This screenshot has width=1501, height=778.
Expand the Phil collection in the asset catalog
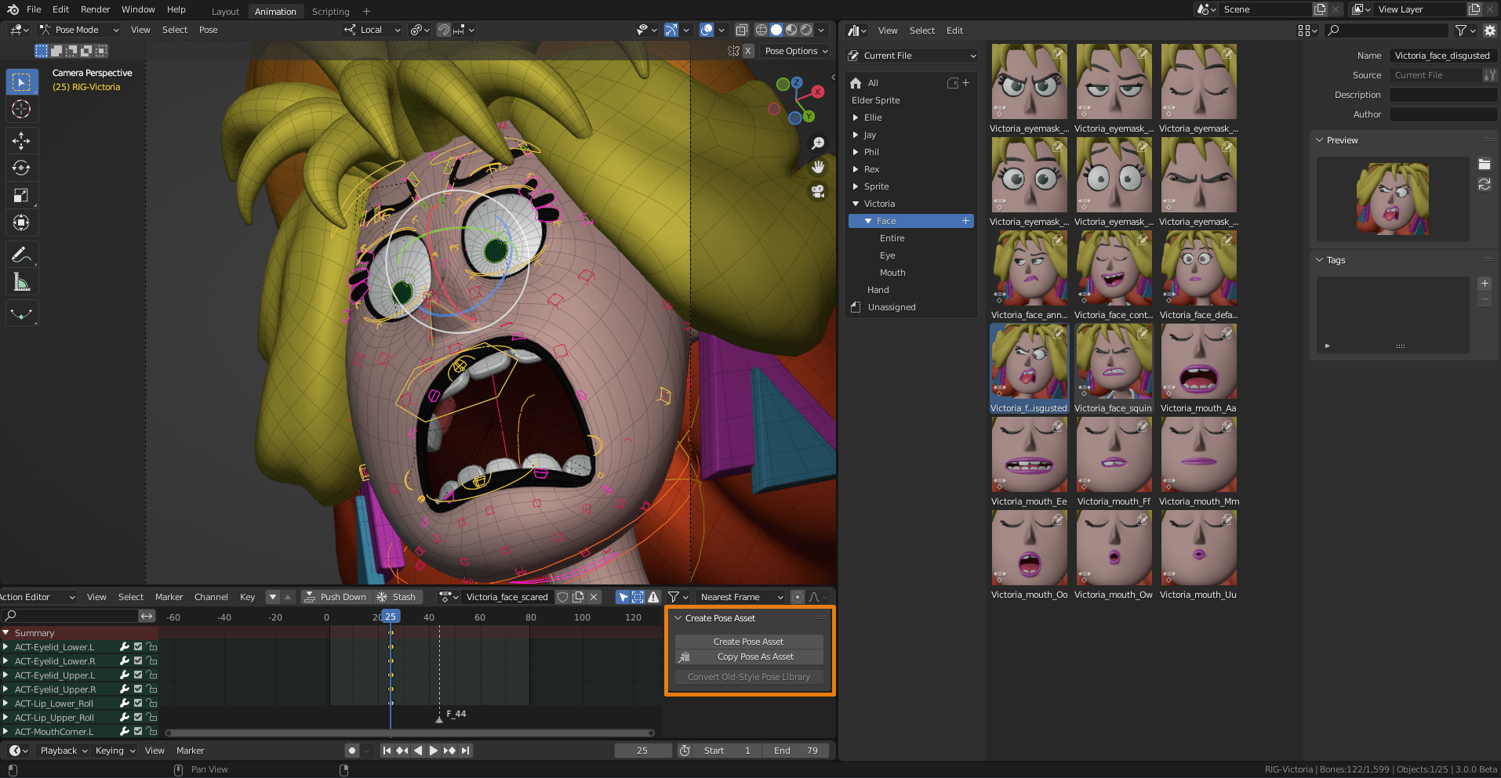click(856, 151)
